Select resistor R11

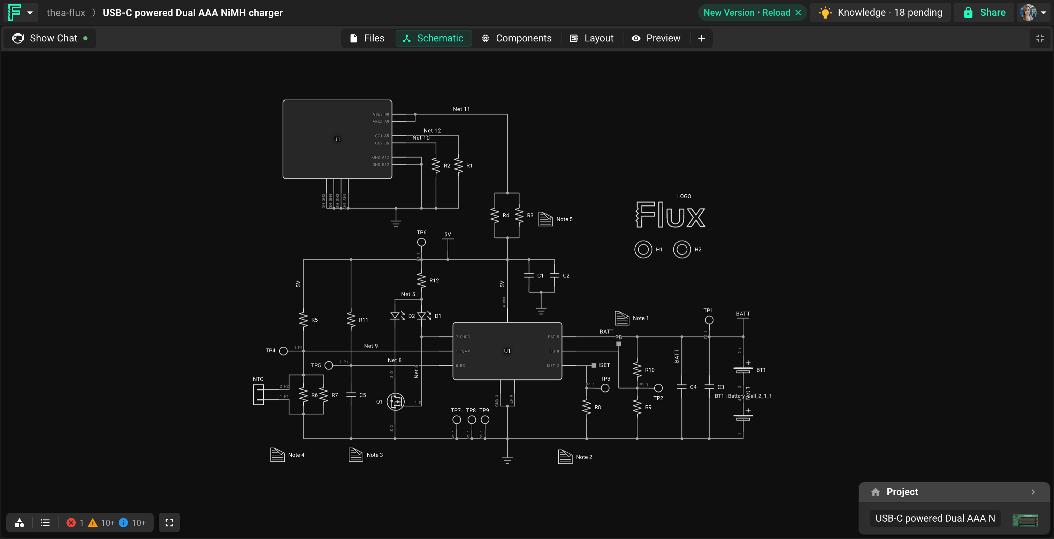point(351,320)
